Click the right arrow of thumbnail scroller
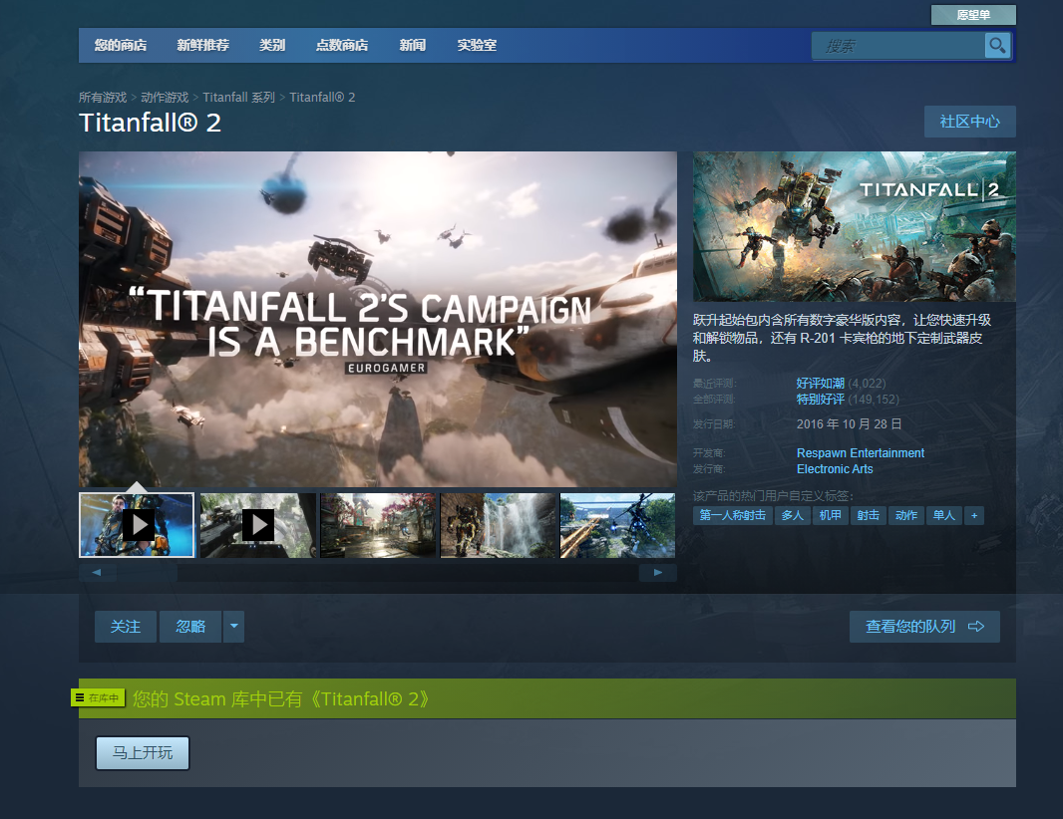1063x819 pixels. point(657,573)
